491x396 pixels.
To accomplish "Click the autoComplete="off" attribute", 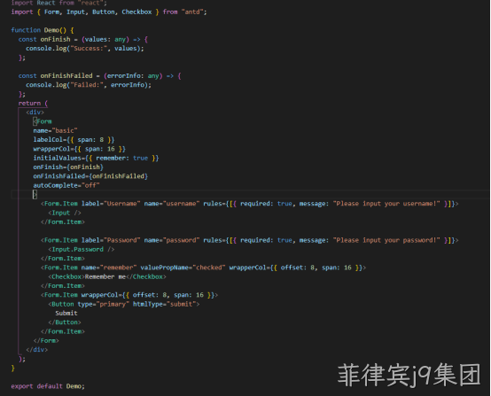I will (x=66, y=185).
